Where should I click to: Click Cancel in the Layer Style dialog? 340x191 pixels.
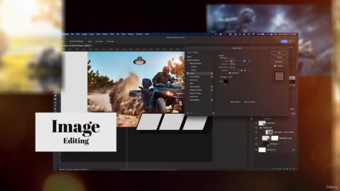click(x=279, y=57)
